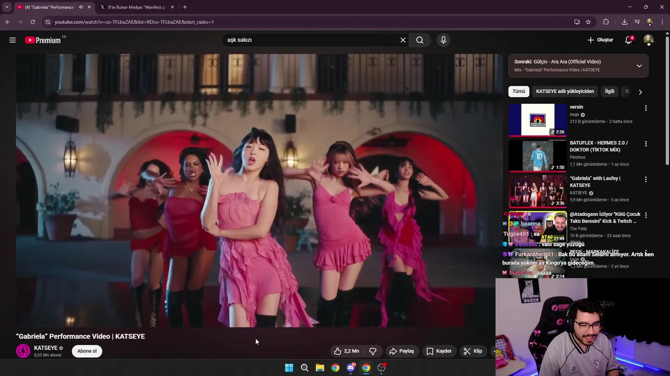Open OBS Studio from the taskbar
670x376 pixels.
click(x=382, y=368)
